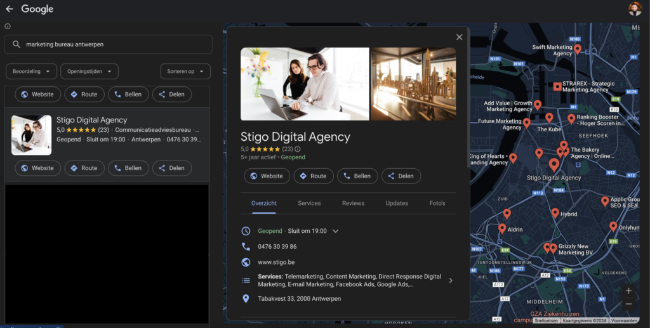Click Delen button under Stigo list card
650x328 pixels.
pyautogui.click(x=171, y=168)
